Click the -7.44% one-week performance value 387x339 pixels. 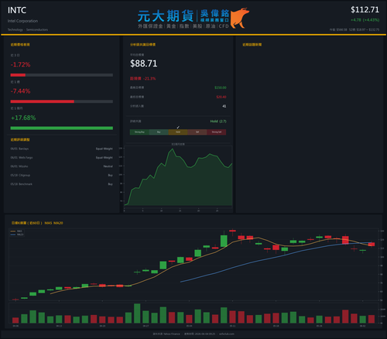20,91
